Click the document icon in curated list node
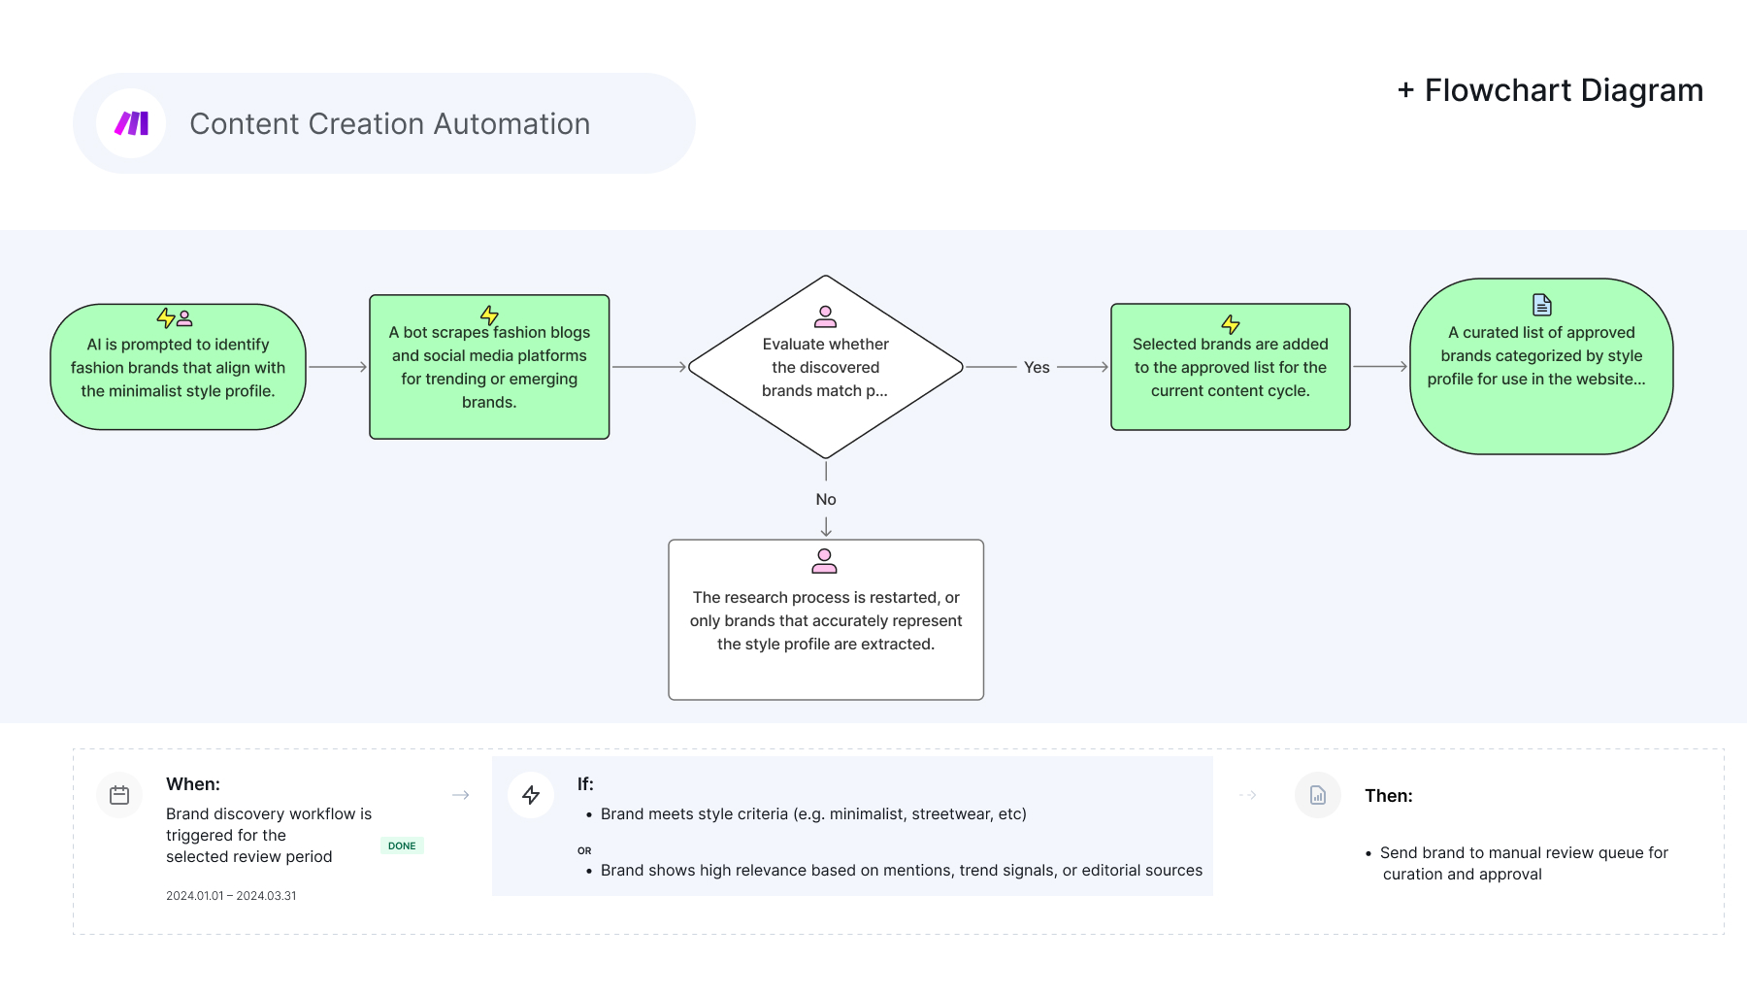Screen dimensions: 1747x994 point(1541,305)
